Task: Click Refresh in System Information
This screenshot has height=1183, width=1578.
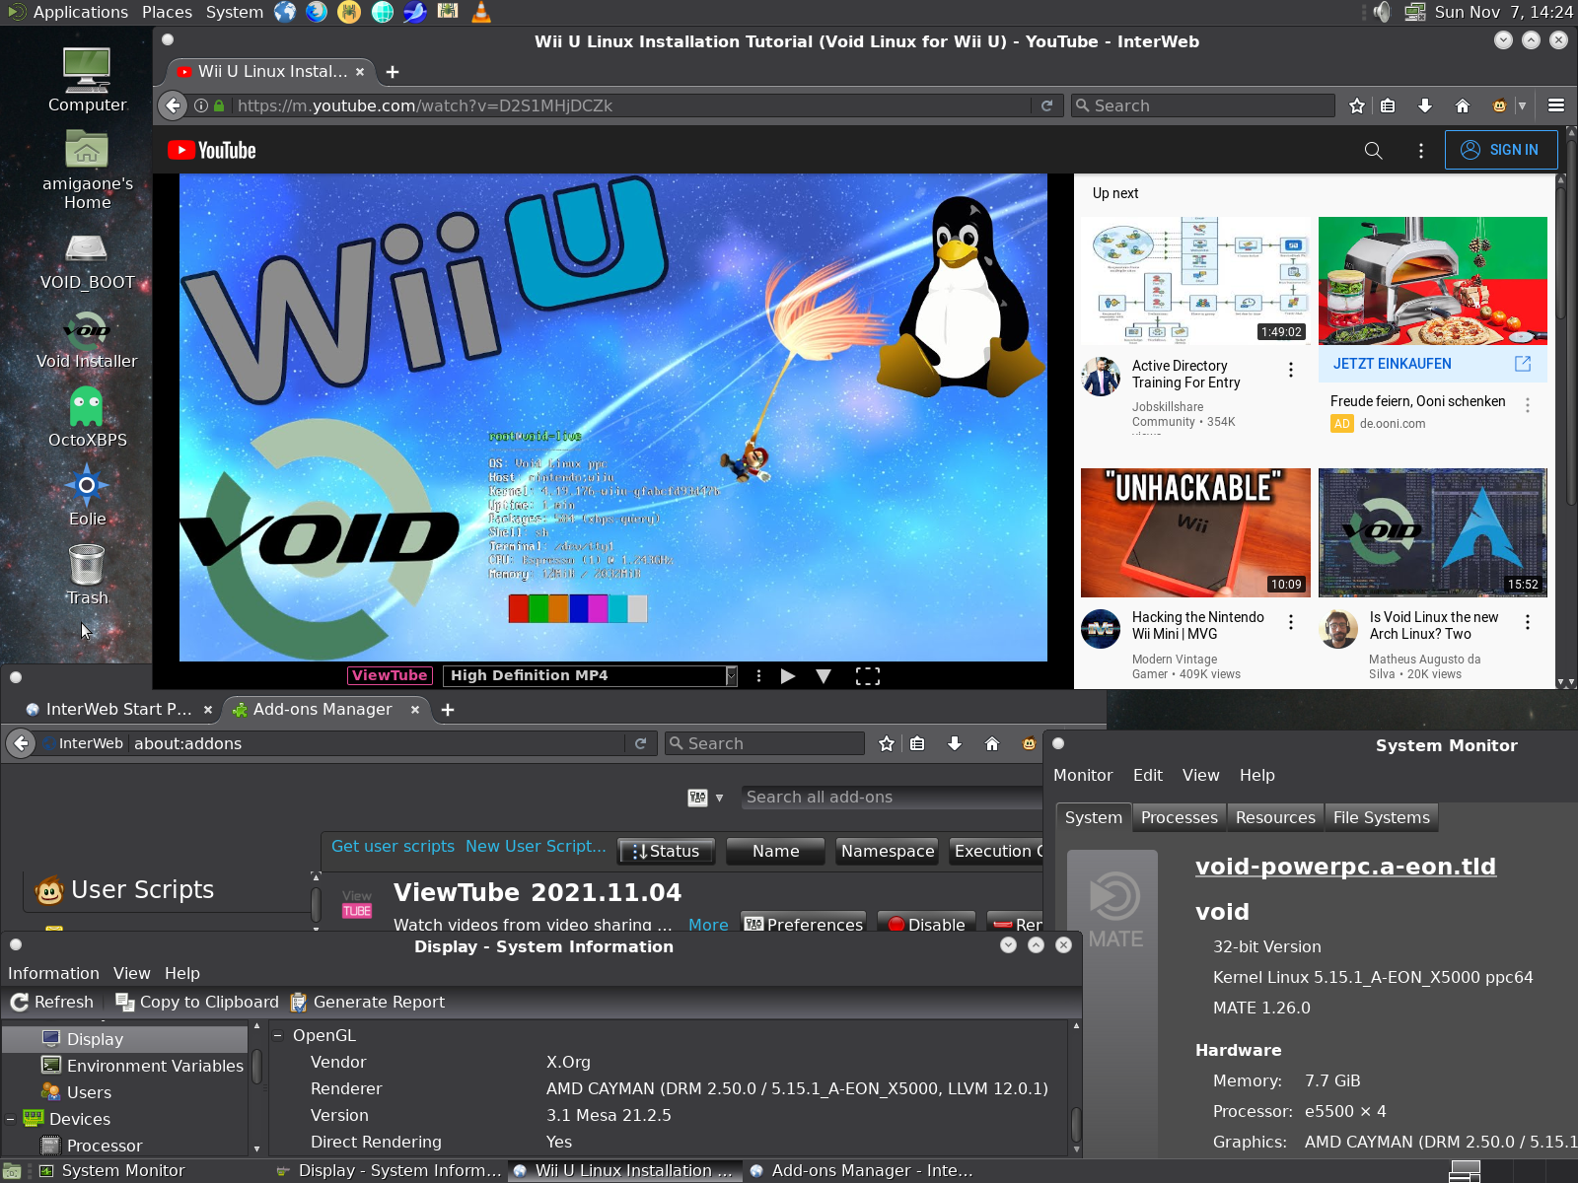Action: [x=52, y=1002]
